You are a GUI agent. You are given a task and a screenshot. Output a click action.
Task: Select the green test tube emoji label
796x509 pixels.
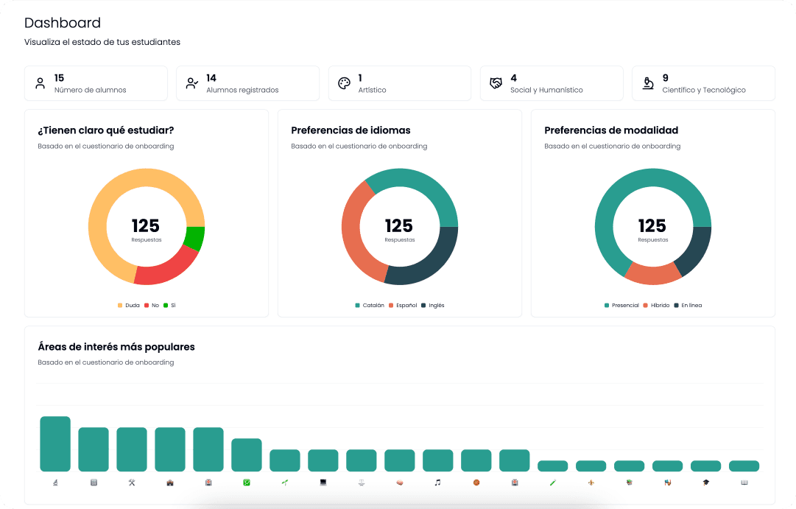[553, 482]
